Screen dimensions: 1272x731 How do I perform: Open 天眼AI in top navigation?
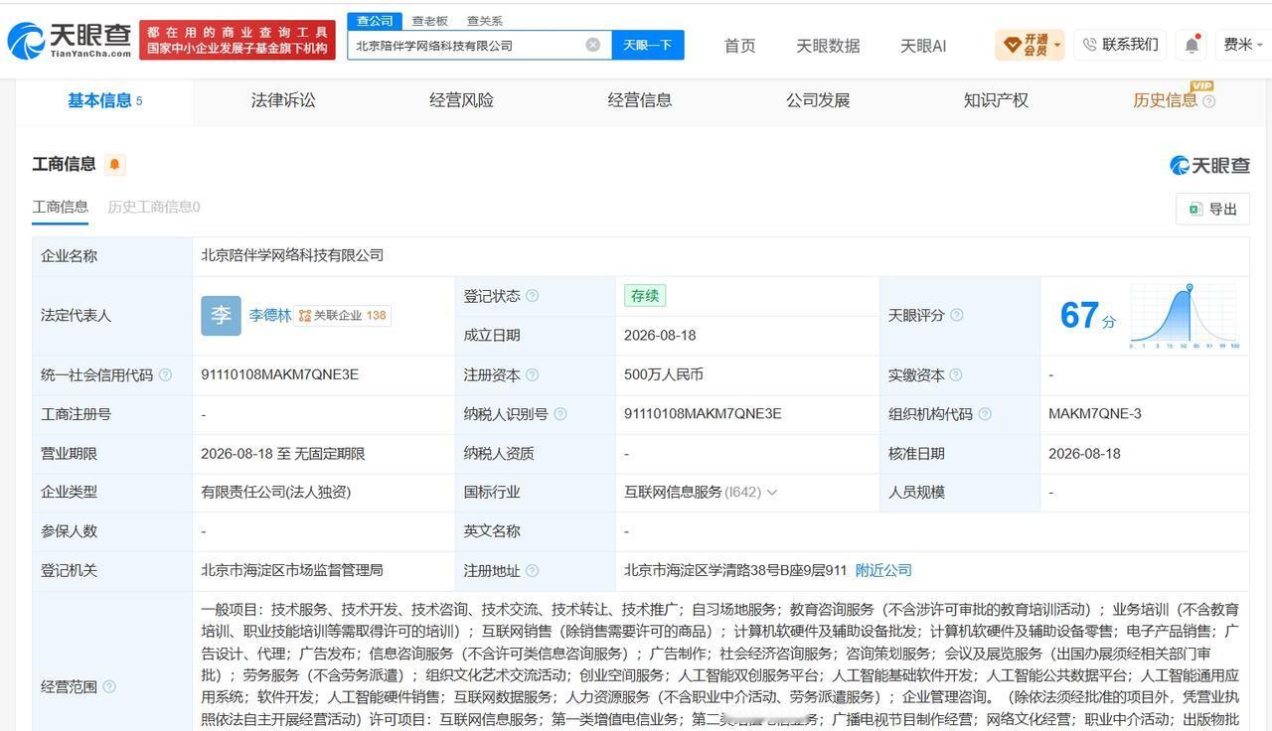click(x=923, y=46)
